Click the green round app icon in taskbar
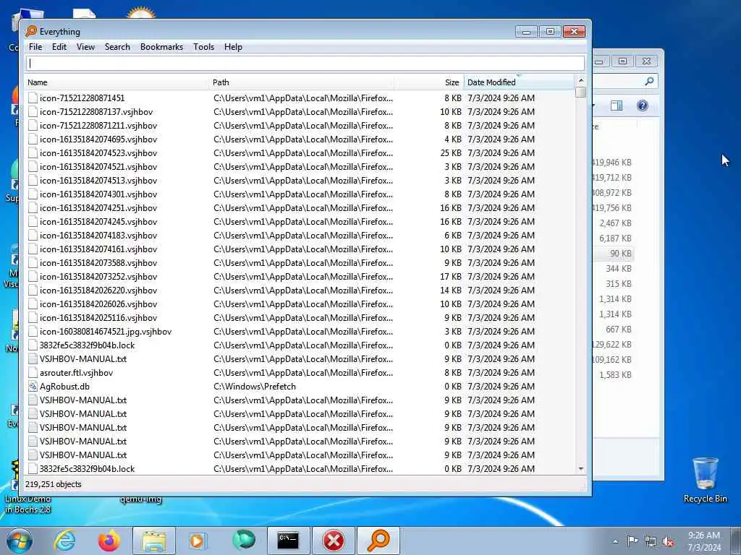This screenshot has height=555, width=741. (243, 541)
